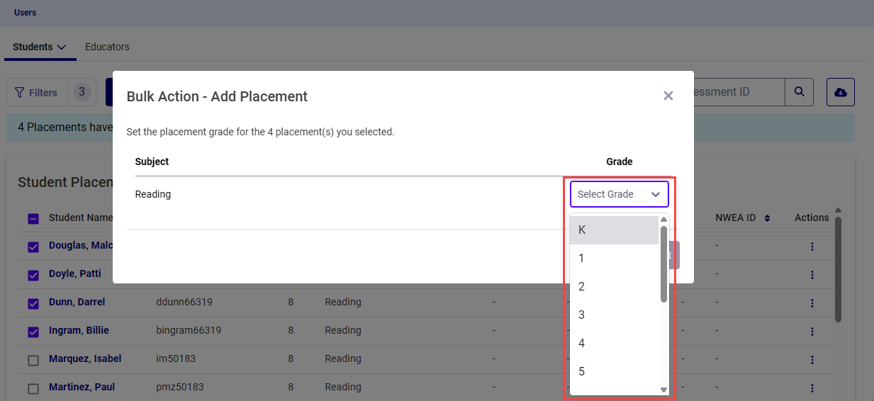
Task: Open actions menu for Dunn, Darrel row
Action: point(812,303)
